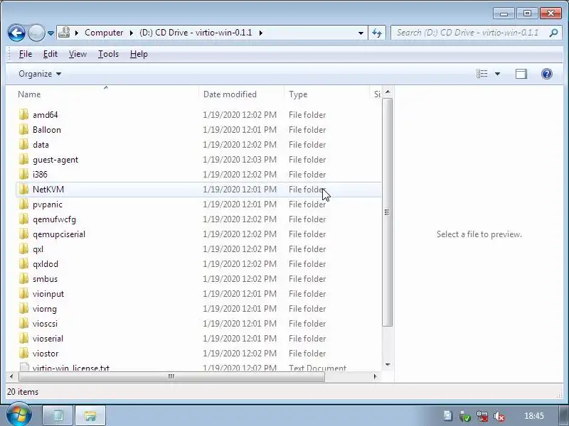Select the smbus folder icon
This screenshot has height=426, width=569.
pyautogui.click(x=23, y=278)
